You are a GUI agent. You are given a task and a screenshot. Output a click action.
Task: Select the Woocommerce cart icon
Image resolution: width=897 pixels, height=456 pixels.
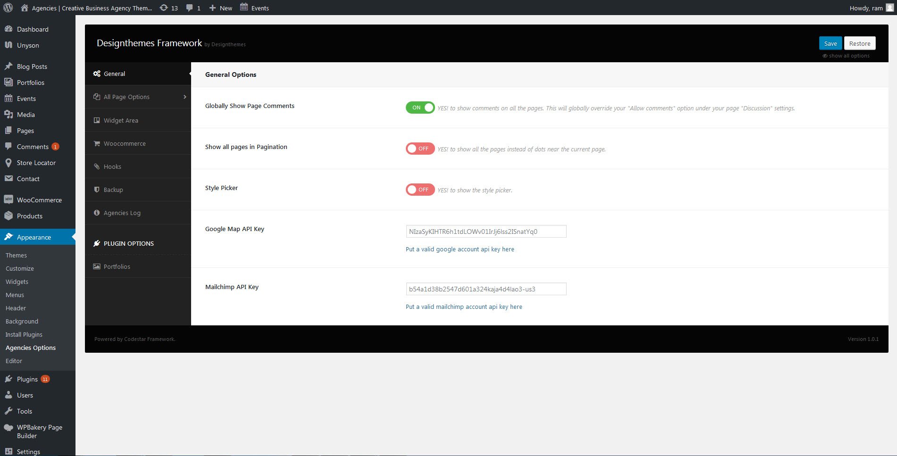pyautogui.click(x=96, y=143)
